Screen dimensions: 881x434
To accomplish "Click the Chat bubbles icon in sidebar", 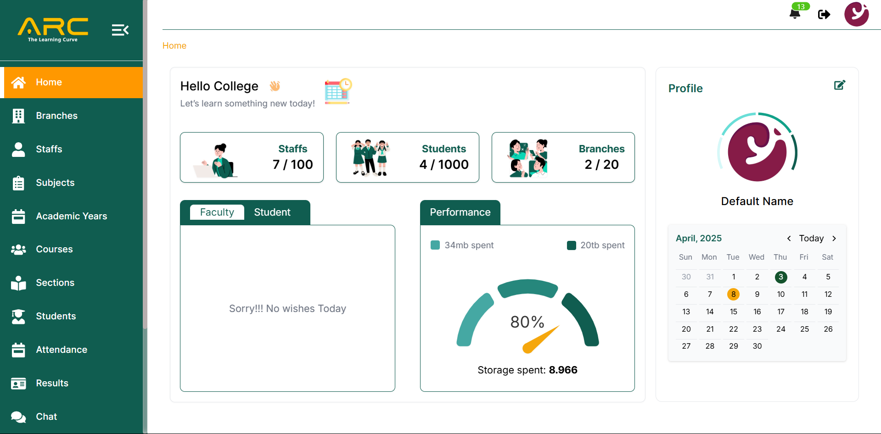I will [18, 417].
